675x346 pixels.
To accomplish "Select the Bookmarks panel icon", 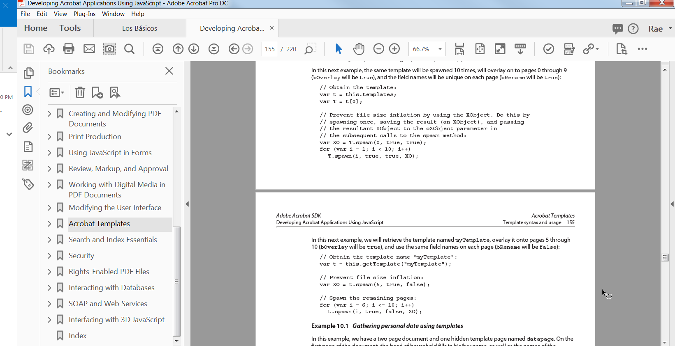I will pos(28,91).
